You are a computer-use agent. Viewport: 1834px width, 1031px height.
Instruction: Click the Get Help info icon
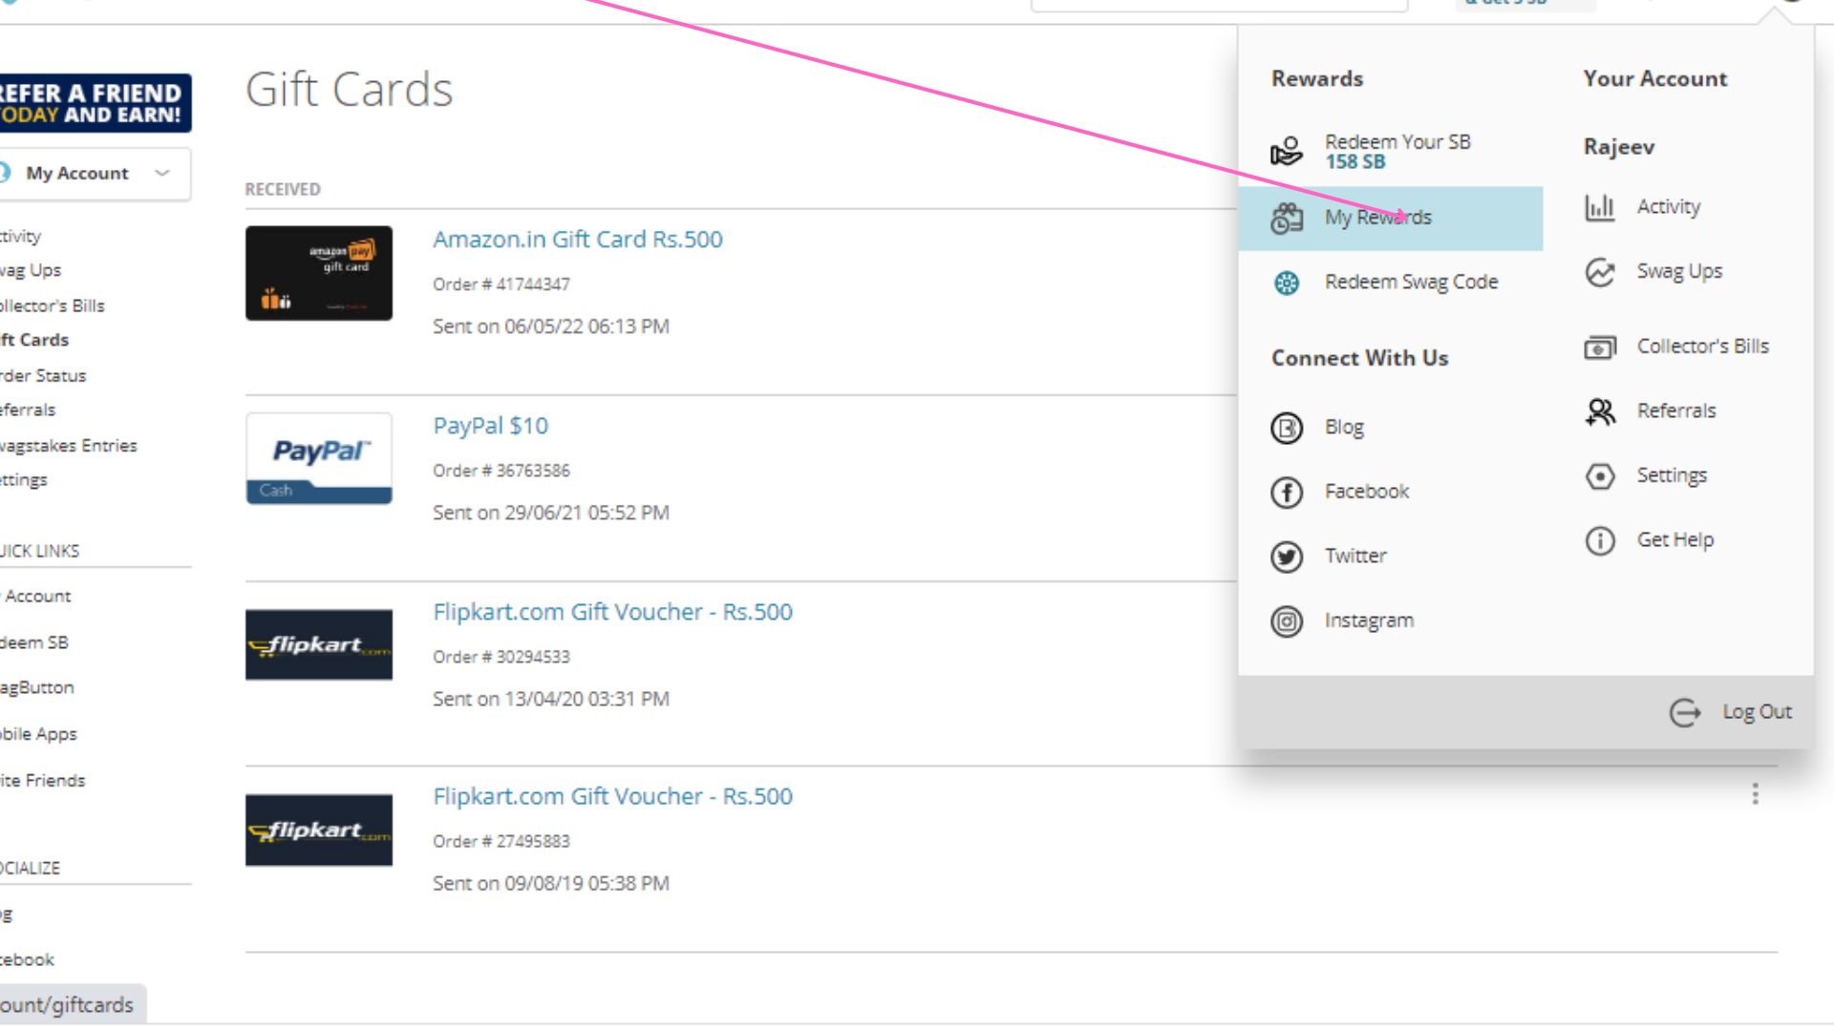[1600, 540]
